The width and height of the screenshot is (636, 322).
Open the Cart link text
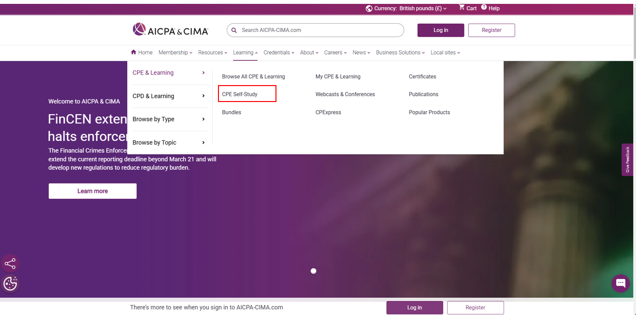coord(472,8)
